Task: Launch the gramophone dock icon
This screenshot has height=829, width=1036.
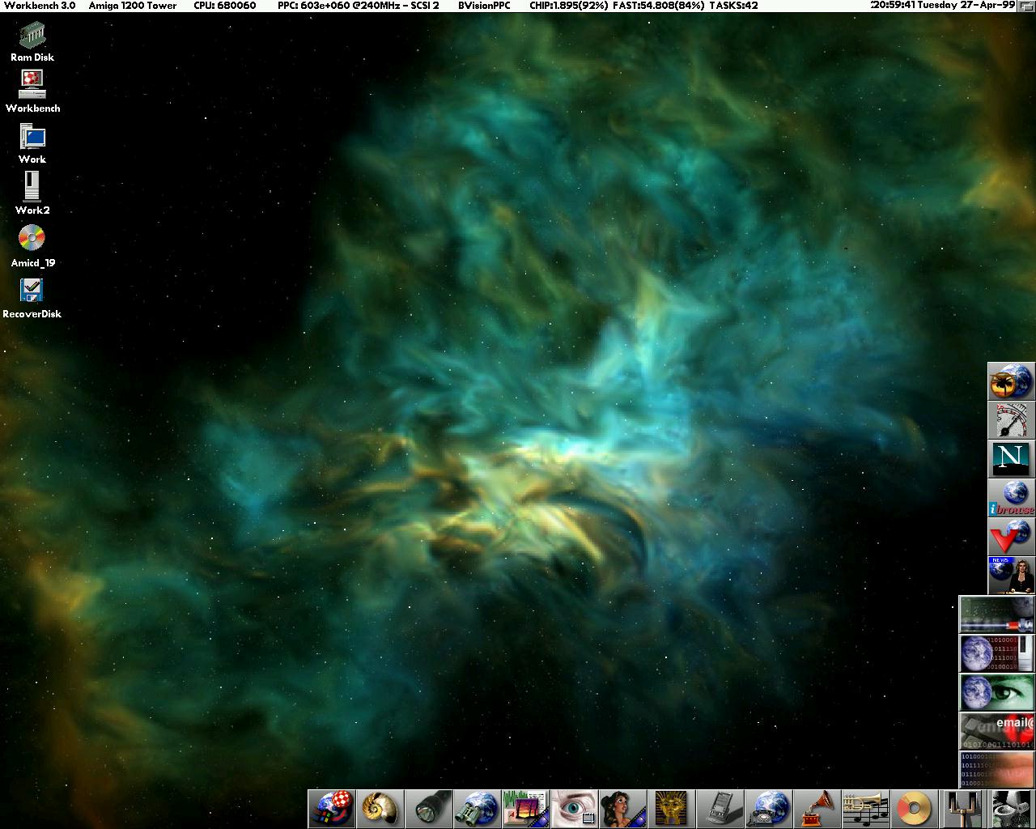Action: (817, 809)
